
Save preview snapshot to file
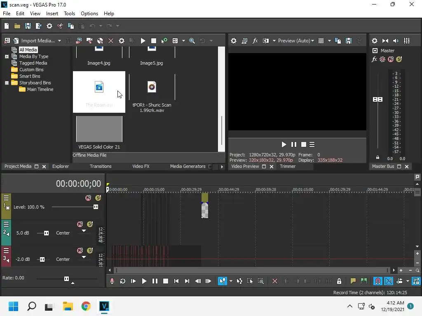349,41
